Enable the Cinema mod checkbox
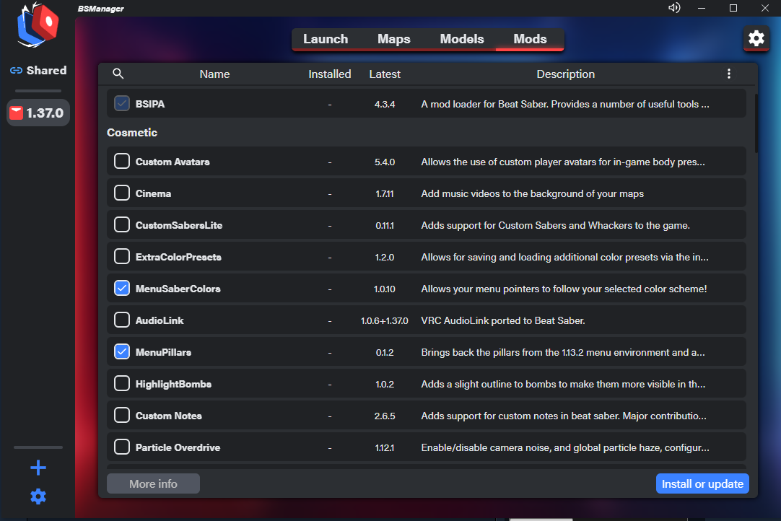 pos(122,193)
